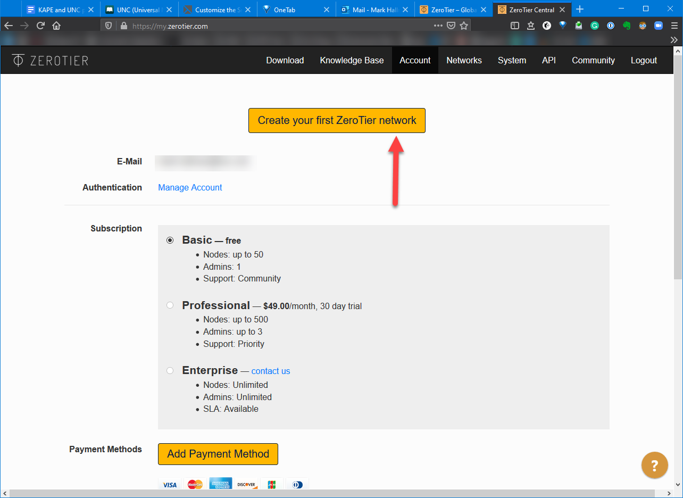Click the OneTab blue funnel extension icon
Screen dimensions: 683x498
(x=563, y=26)
